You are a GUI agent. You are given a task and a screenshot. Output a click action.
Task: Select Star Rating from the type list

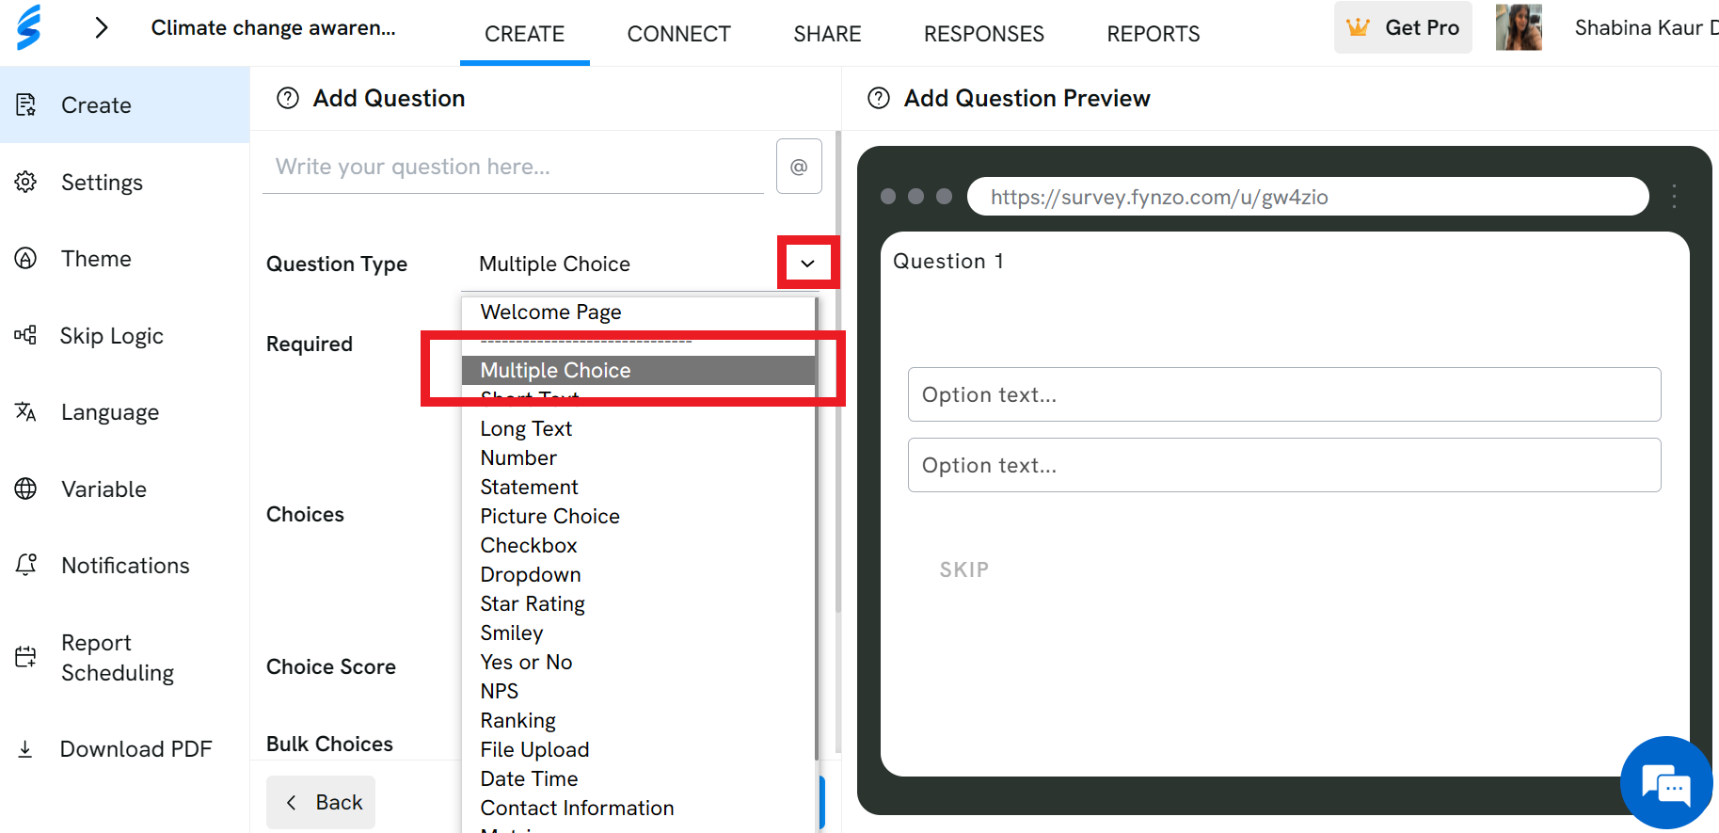tap(533, 603)
